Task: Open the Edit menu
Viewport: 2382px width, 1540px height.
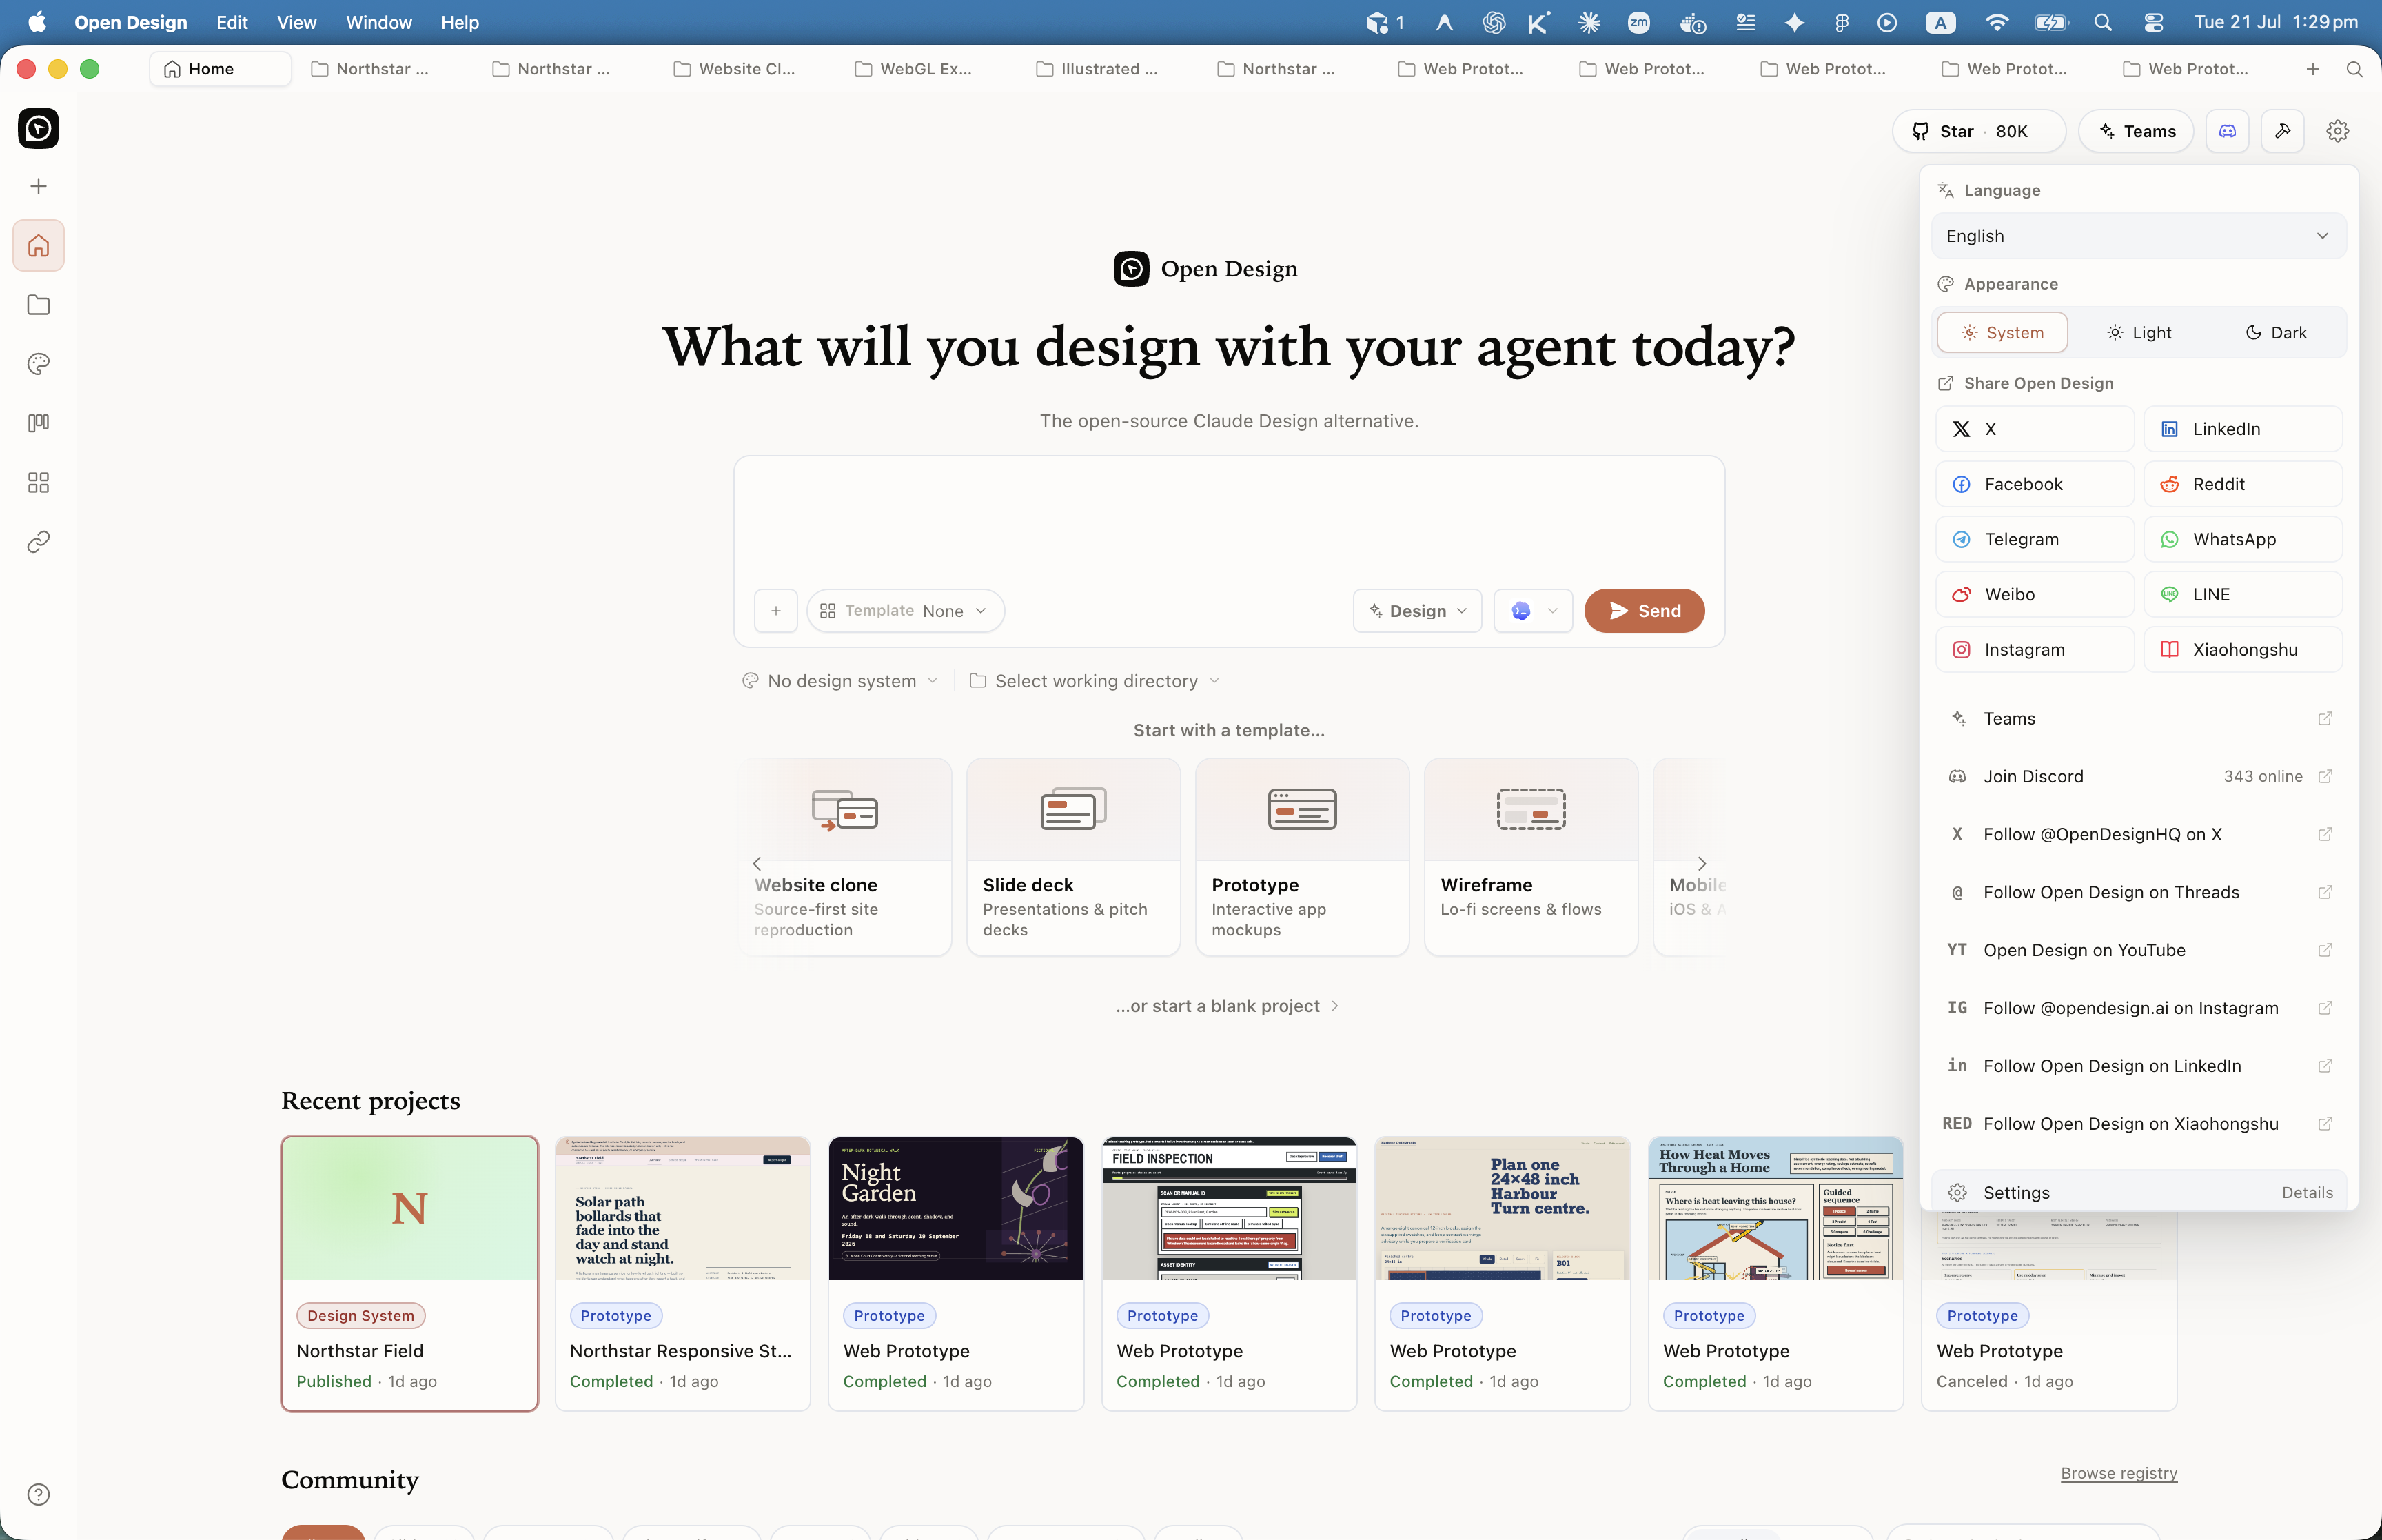Action: (x=232, y=22)
